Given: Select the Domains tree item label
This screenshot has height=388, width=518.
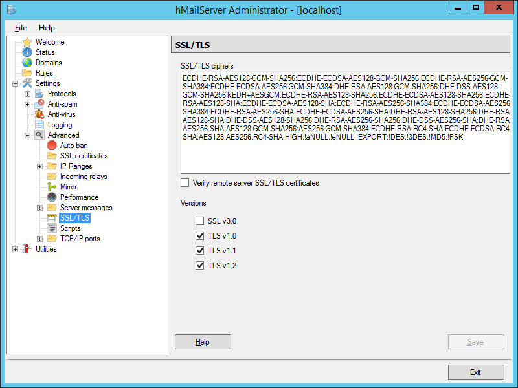Looking at the screenshot, I should (x=49, y=63).
